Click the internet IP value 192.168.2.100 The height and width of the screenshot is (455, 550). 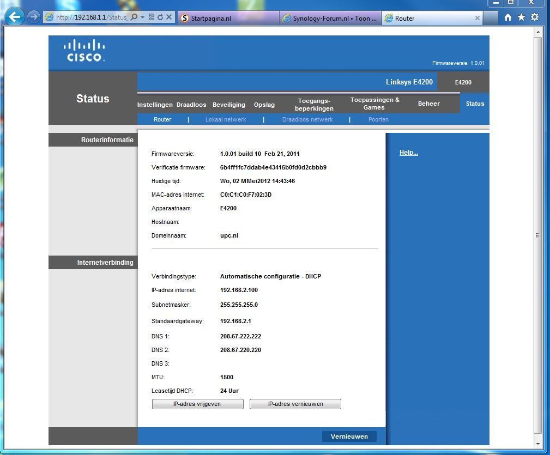coord(239,290)
